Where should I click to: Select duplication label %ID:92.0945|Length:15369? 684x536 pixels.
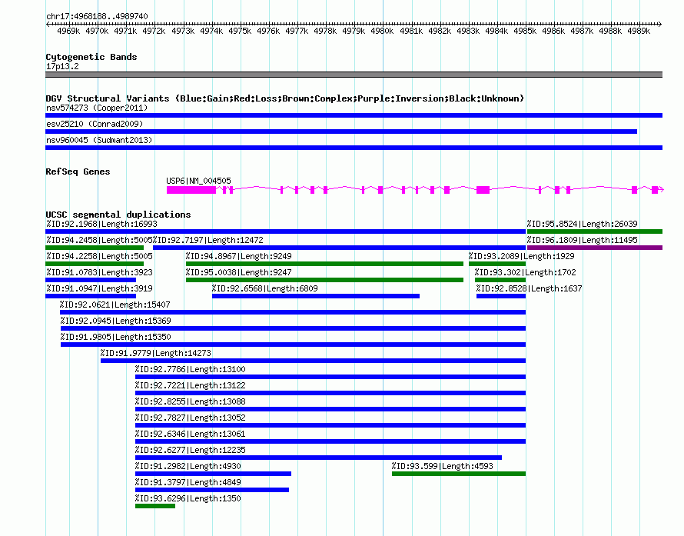coord(115,321)
